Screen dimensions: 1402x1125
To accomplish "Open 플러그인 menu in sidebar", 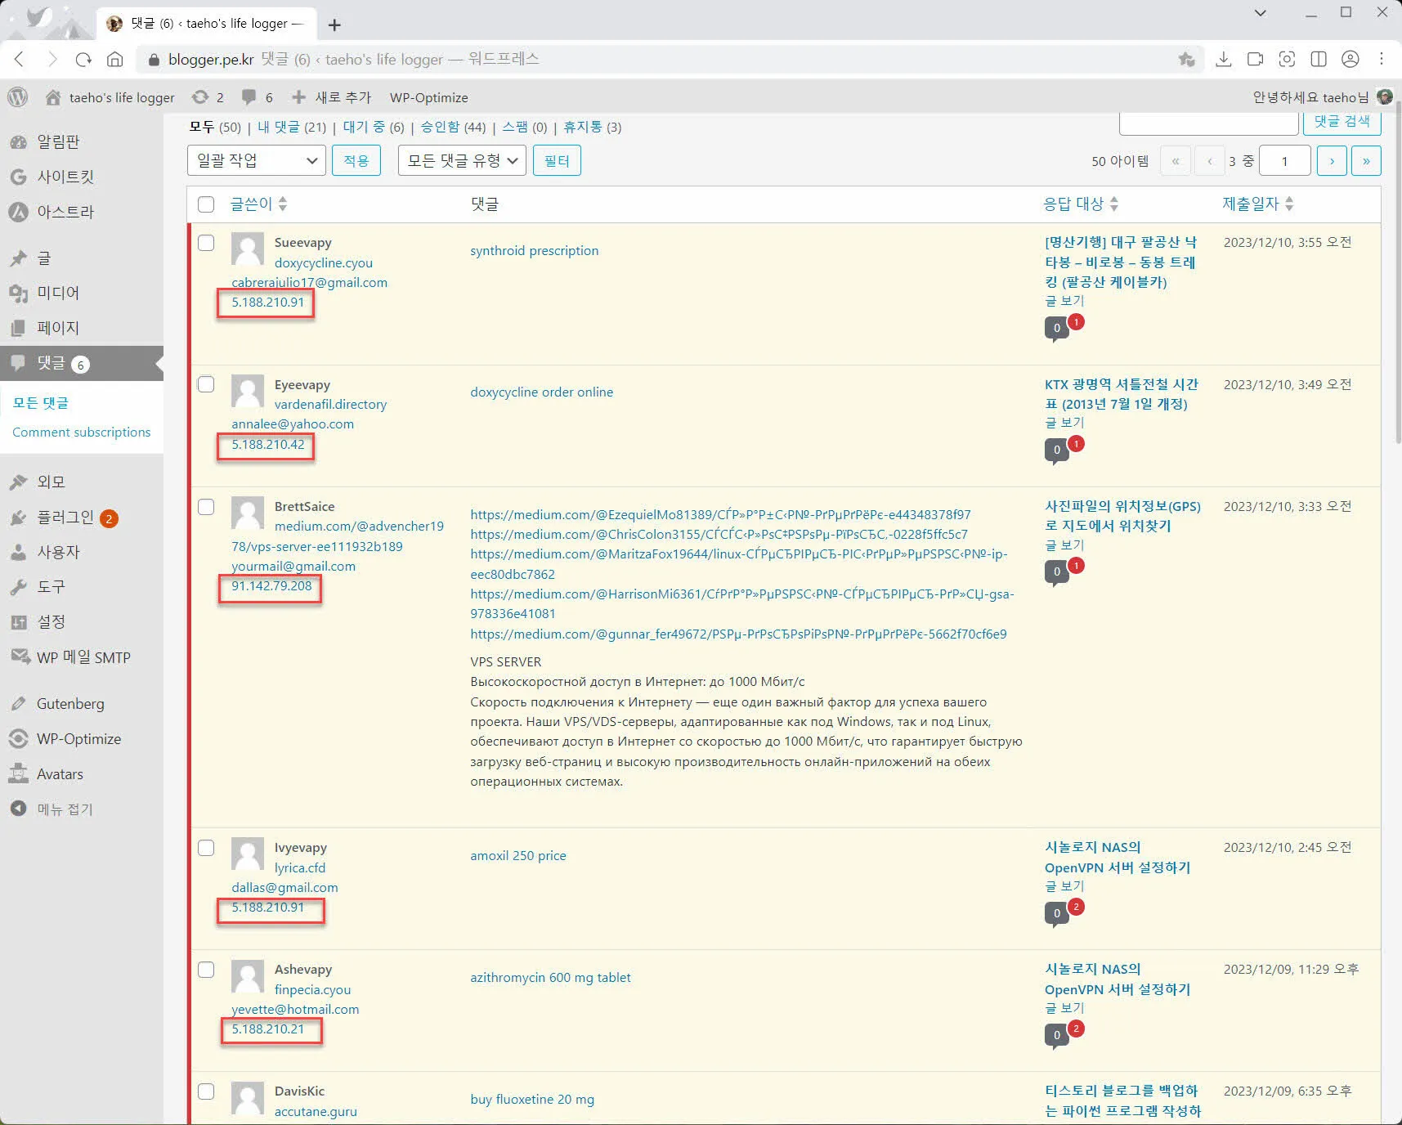I will pyautogui.click(x=65, y=518).
